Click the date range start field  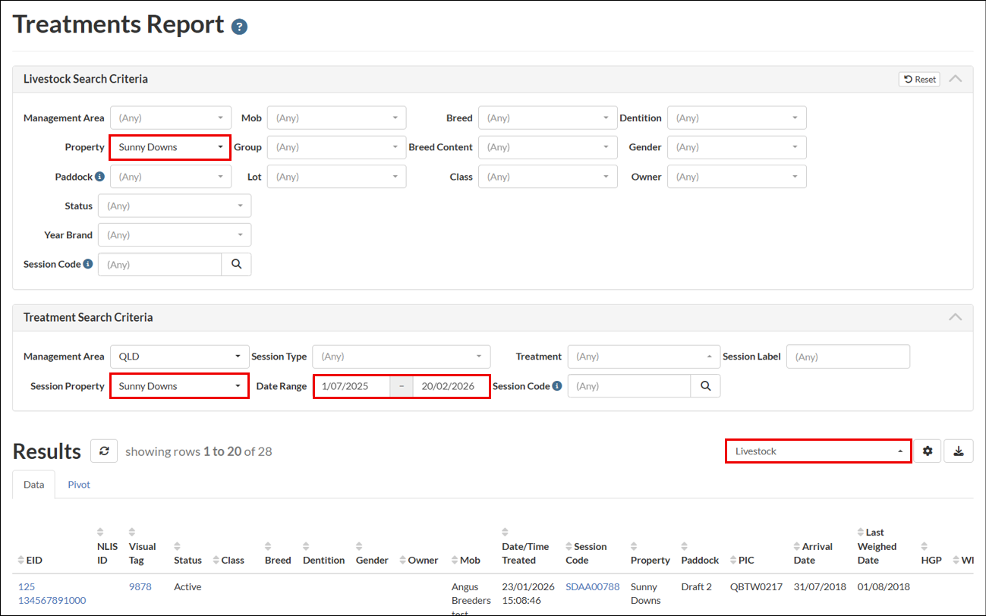tap(351, 386)
